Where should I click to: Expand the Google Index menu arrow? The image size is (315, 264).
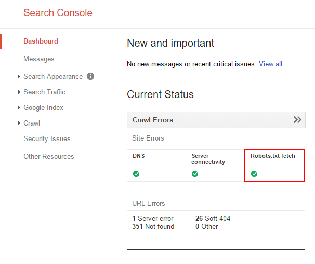click(x=19, y=108)
